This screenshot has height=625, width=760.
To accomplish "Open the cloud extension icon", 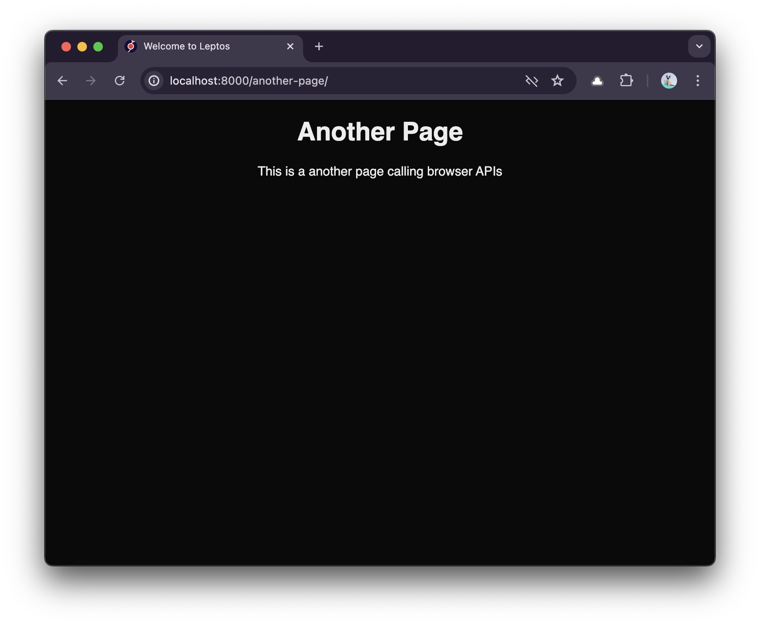I will click(597, 81).
